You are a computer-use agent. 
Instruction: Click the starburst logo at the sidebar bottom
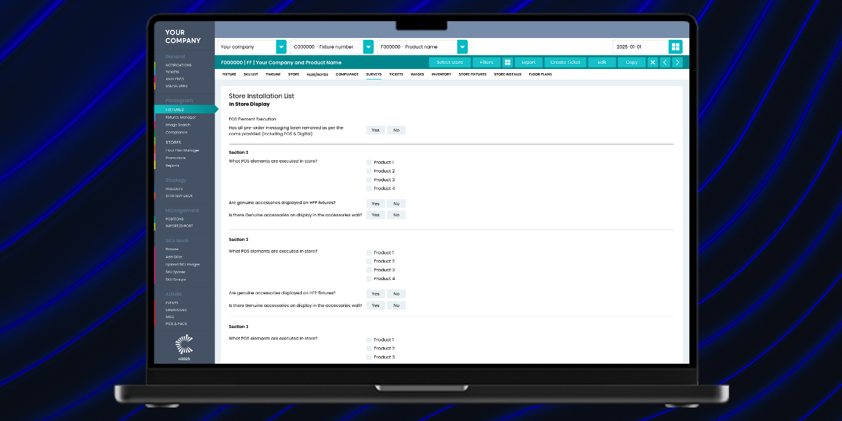(x=184, y=344)
